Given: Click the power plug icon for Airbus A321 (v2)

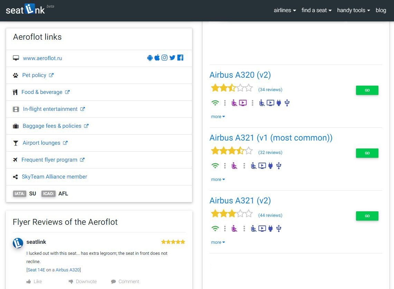Looking at the screenshot, I should tap(270, 229).
